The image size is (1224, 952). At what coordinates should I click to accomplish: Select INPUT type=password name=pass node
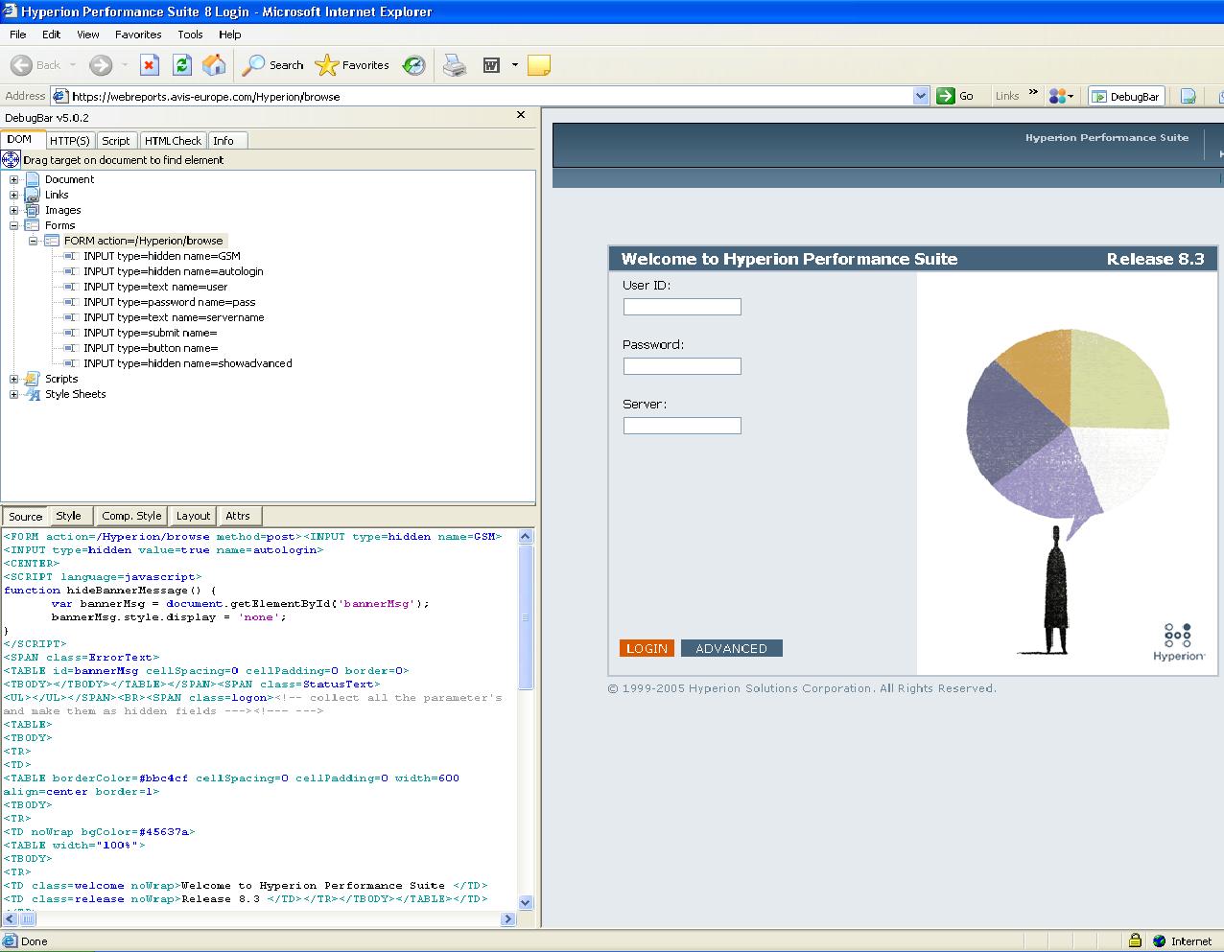[x=169, y=302]
